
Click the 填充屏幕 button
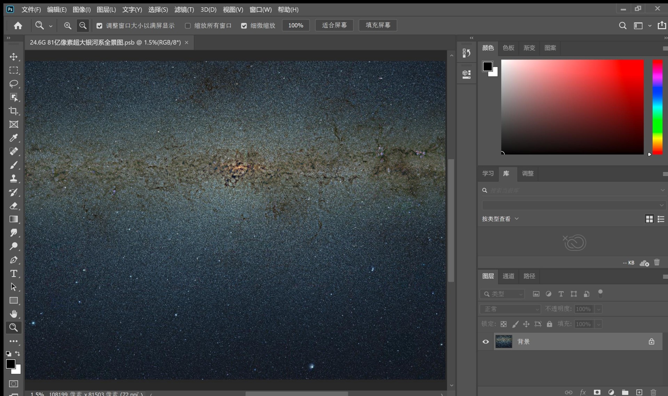(x=378, y=25)
